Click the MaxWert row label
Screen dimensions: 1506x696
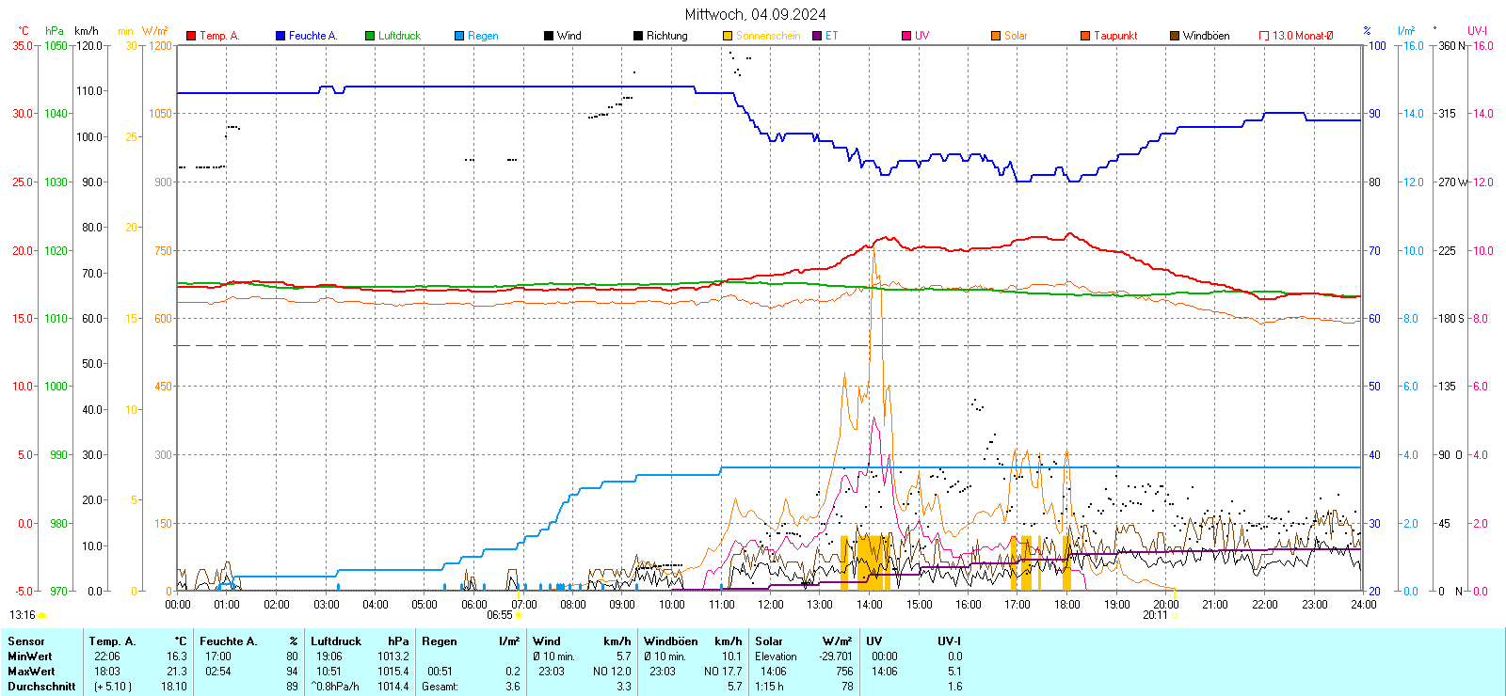point(31,672)
